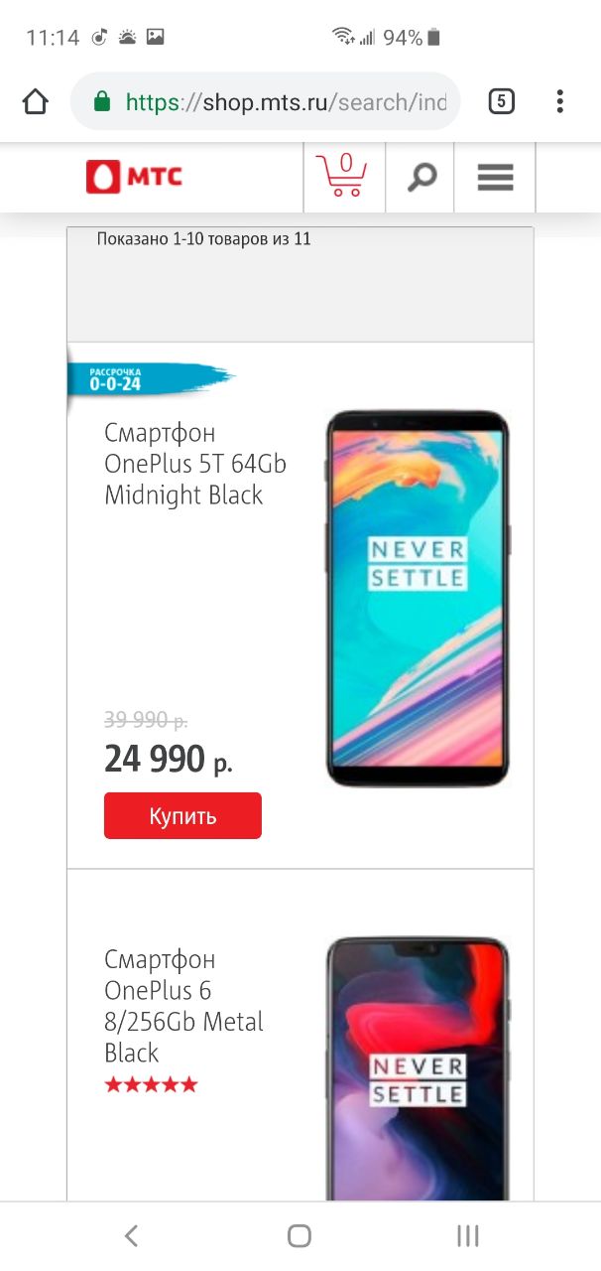The width and height of the screenshot is (601, 1271).
Task: Open the magnifier search icon
Action: (x=421, y=178)
